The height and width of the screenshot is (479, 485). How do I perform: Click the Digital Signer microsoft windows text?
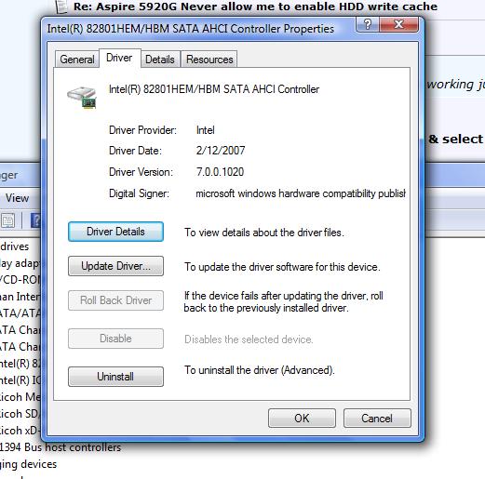click(301, 193)
